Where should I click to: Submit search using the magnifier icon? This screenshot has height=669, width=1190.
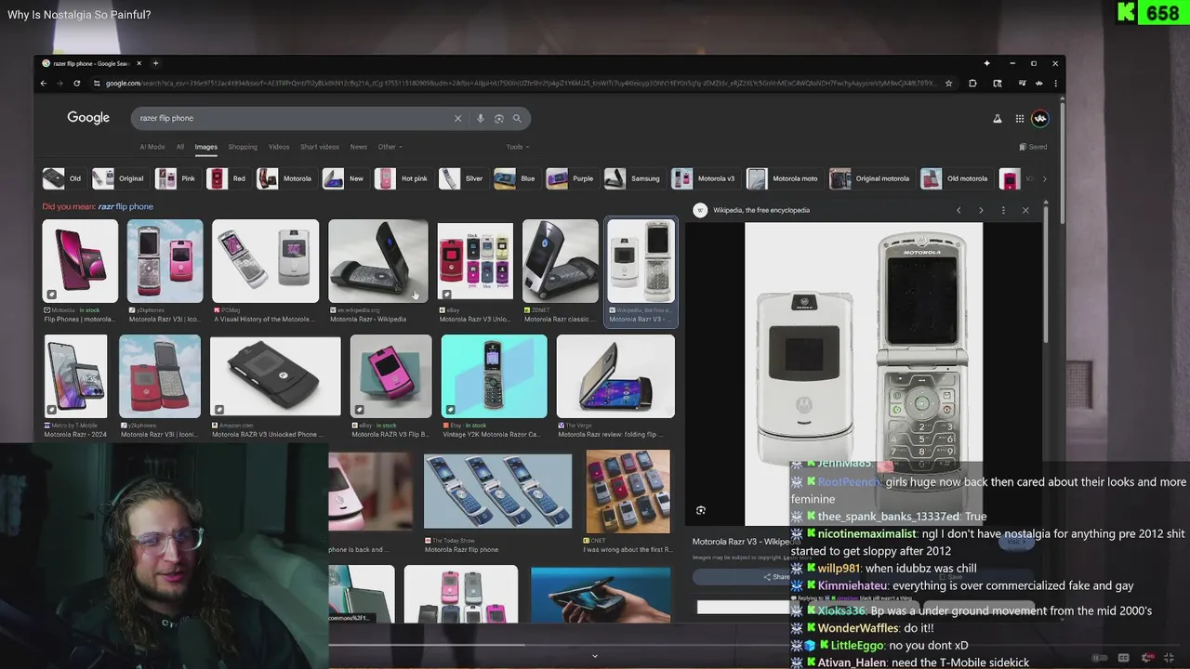coord(517,118)
